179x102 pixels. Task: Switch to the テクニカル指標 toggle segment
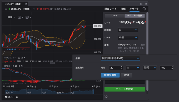point(135,15)
